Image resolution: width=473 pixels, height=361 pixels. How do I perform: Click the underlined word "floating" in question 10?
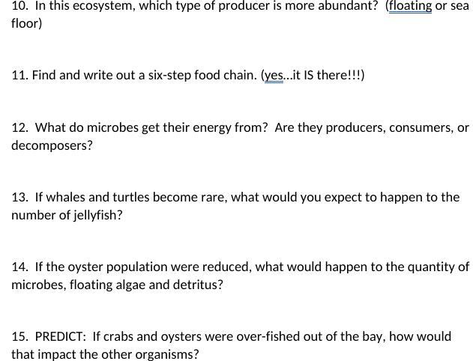[410, 6]
